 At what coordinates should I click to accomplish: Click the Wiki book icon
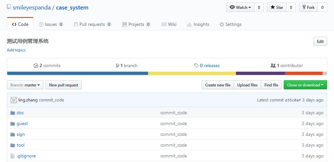click(x=164, y=24)
